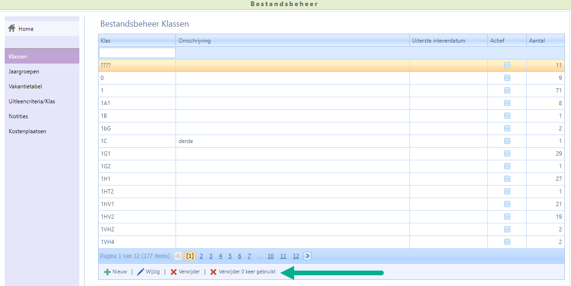Image resolution: width=571 pixels, height=286 pixels.
Task: Click the pencil Wijzig icon
Action: [x=141, y=272]
